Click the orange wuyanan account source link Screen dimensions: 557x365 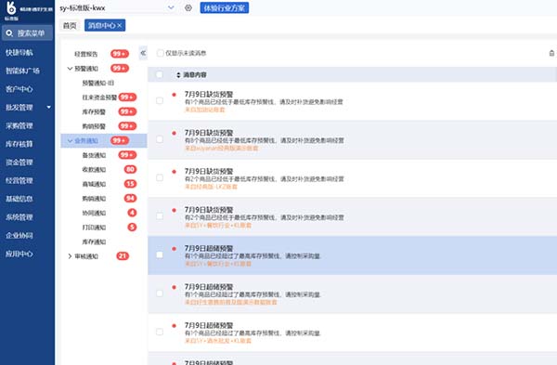[x=221, y=149]
